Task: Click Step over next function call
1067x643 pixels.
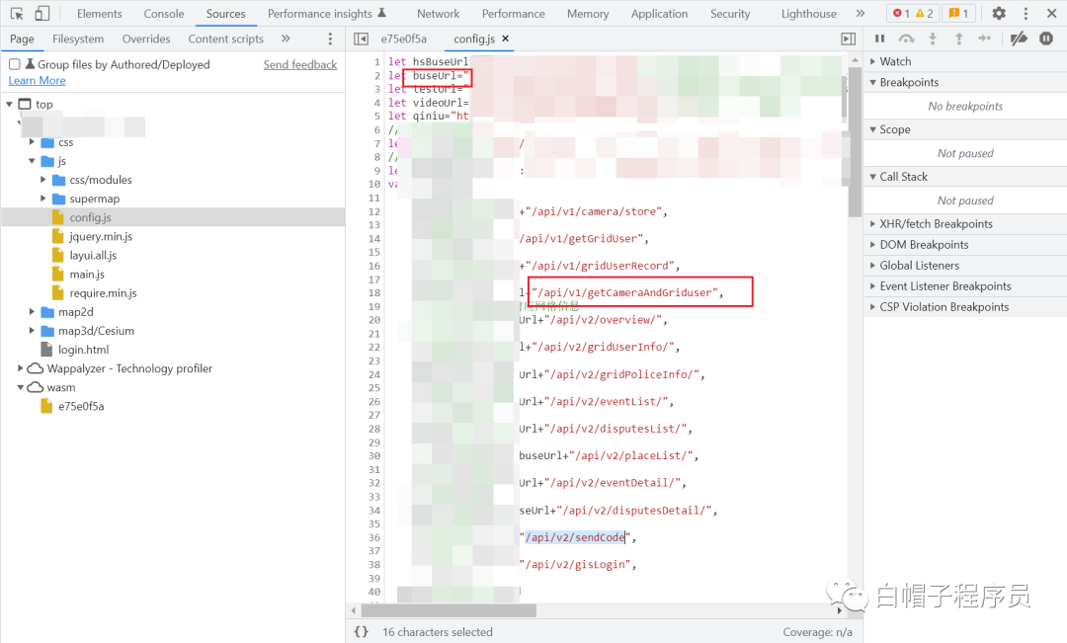Action: pyautogui.click(x=906, y=39)
